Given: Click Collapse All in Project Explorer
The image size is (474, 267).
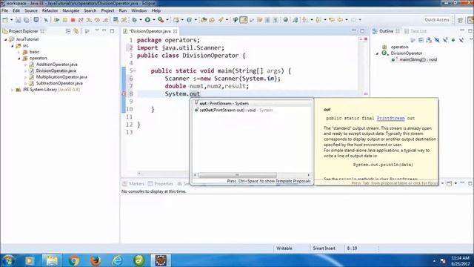Looking at the screenshot, I should (x=68, y=31).
